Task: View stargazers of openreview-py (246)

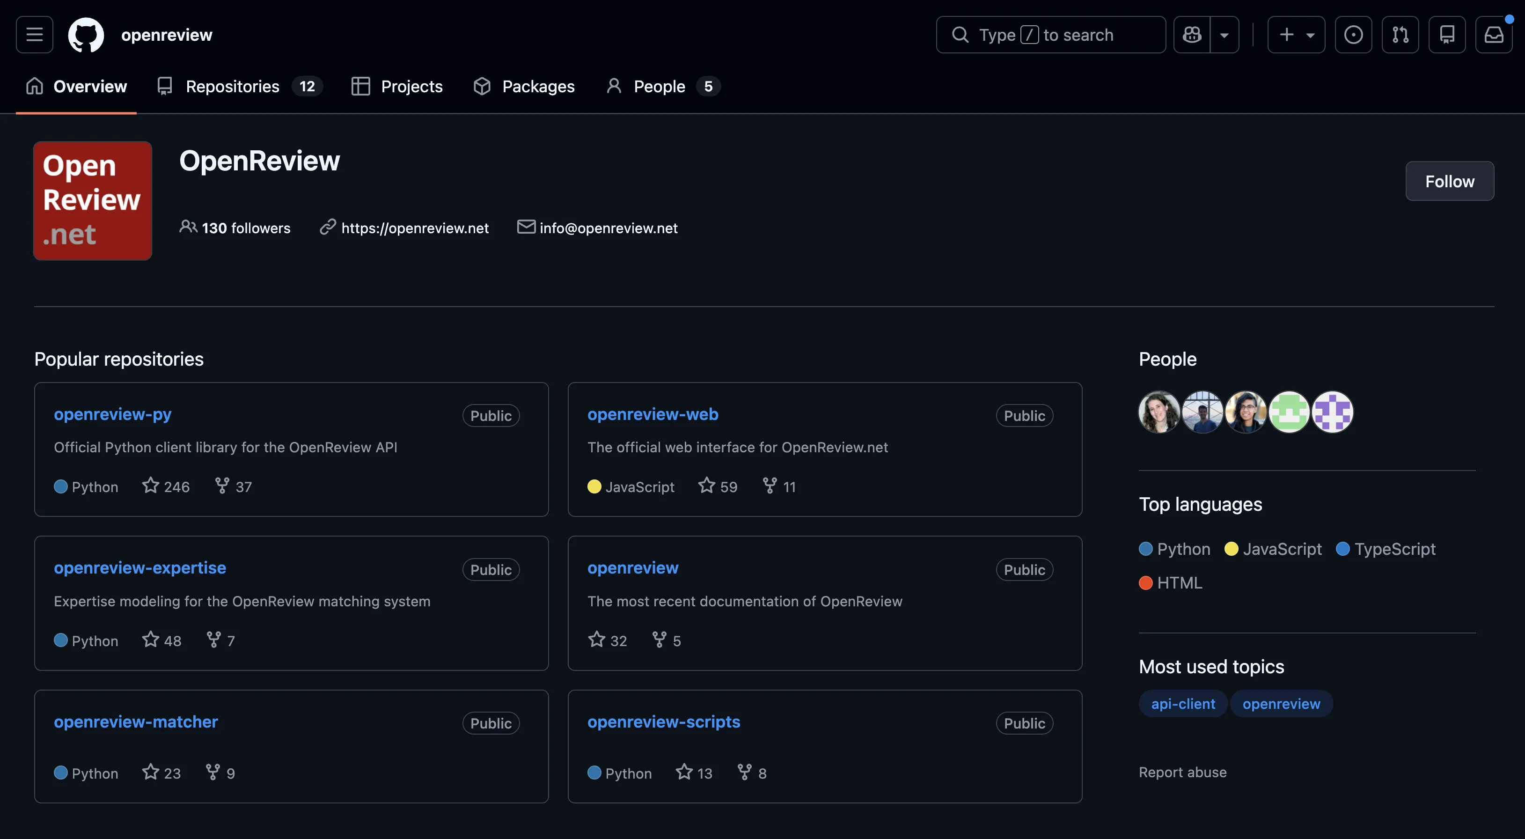Action: (x=166, y=487)
